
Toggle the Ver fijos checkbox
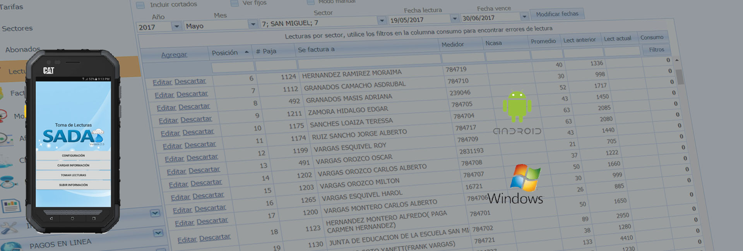pyautogui.click(x=235, y=3)
